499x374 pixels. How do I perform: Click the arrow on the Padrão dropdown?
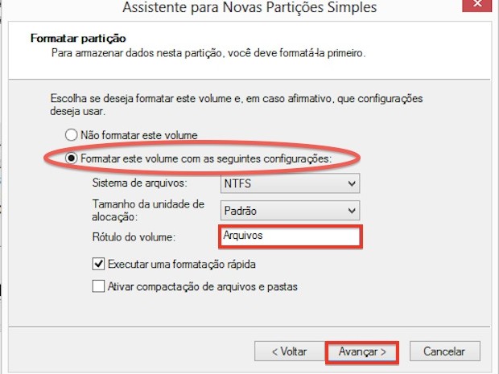tap(350, 210)
